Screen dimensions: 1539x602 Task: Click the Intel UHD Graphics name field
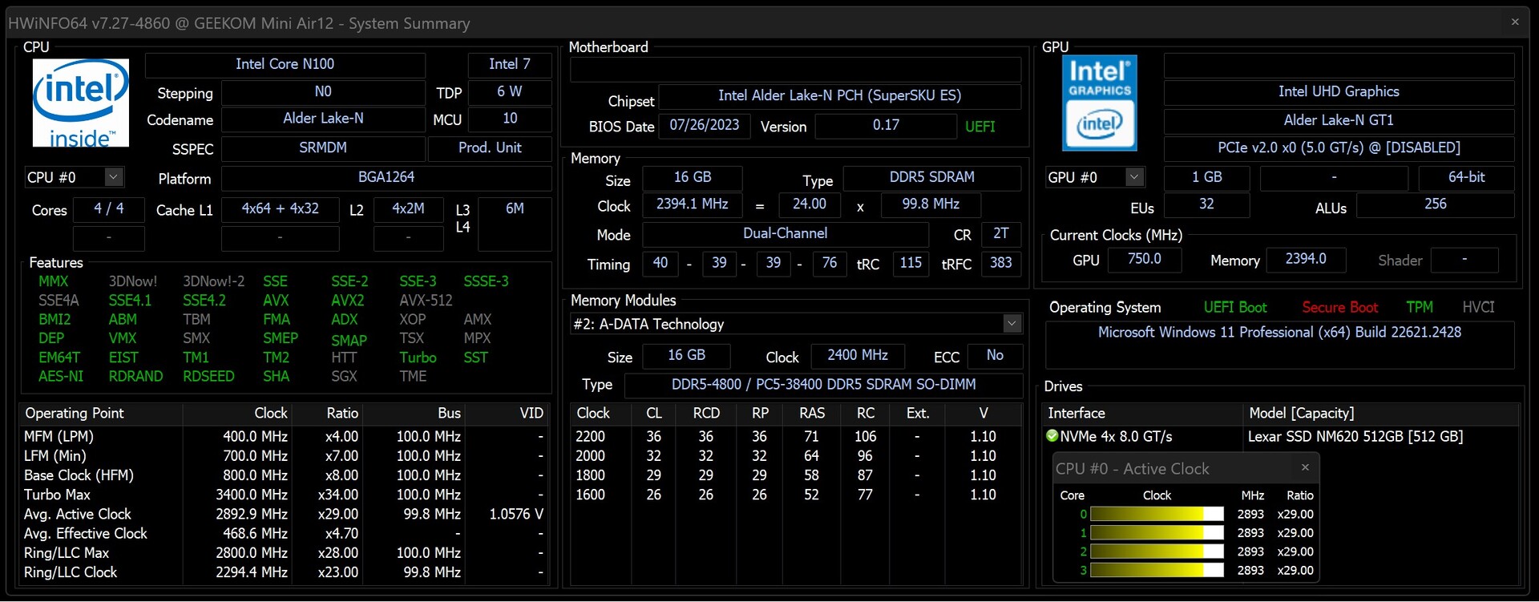[x=1338, y=92]
